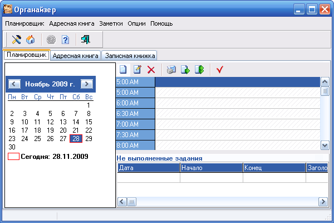Click the edit task pencil icon
This screenshot has height=223, width=334.
[x=137, y=70]
